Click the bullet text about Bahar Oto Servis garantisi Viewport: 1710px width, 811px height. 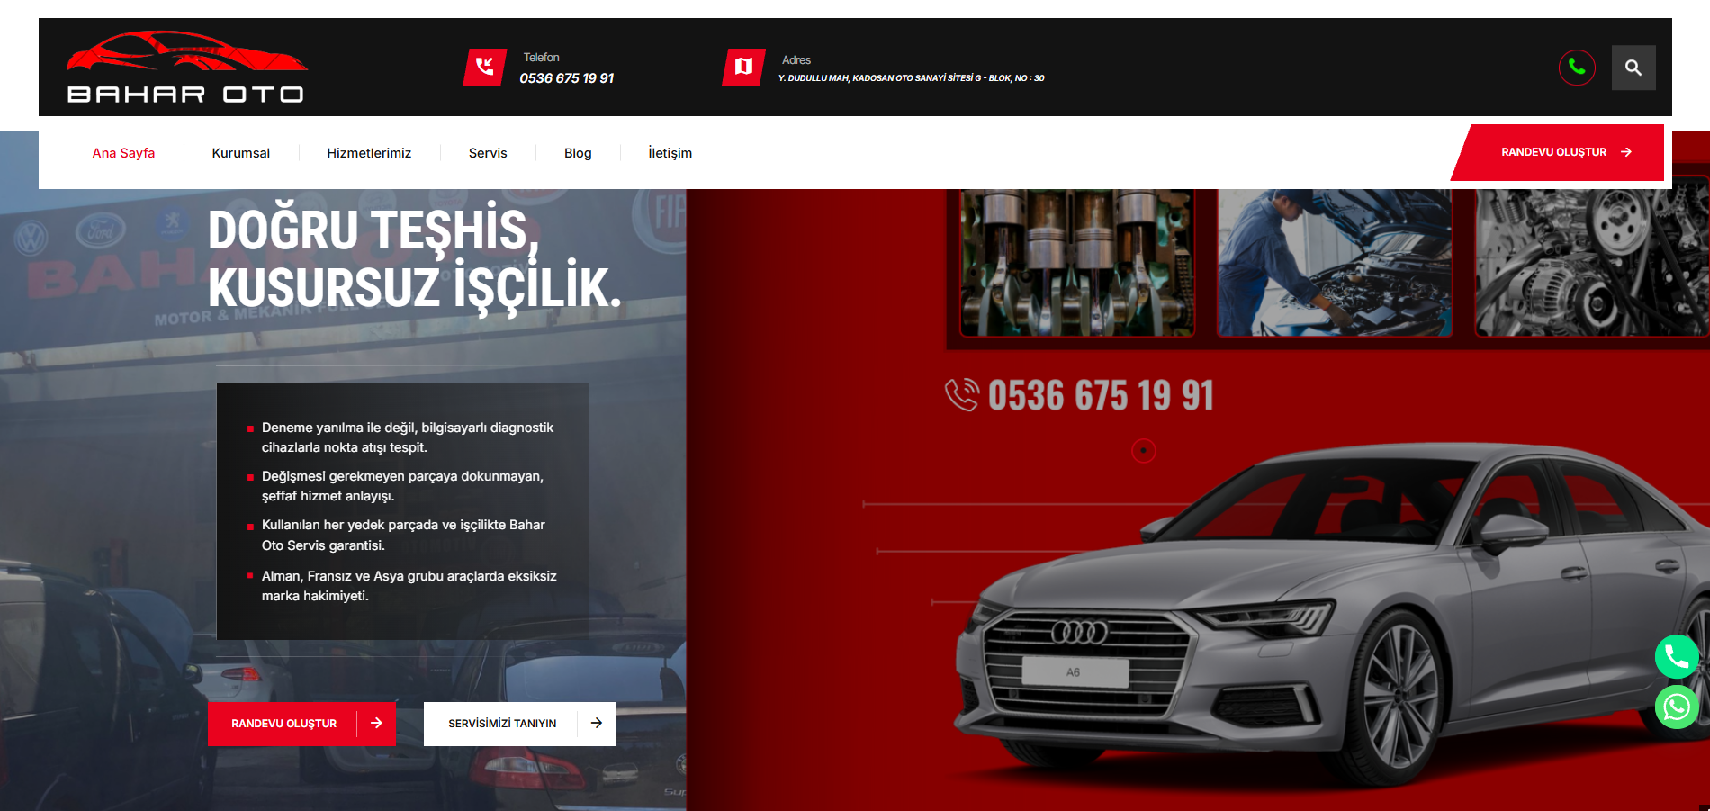click(x=403, y=535)
